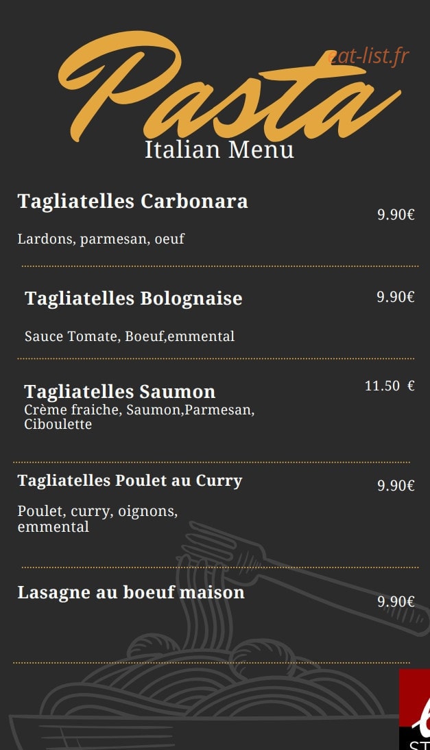Click the Carbonara 9.90€ price

coord(396,214)
